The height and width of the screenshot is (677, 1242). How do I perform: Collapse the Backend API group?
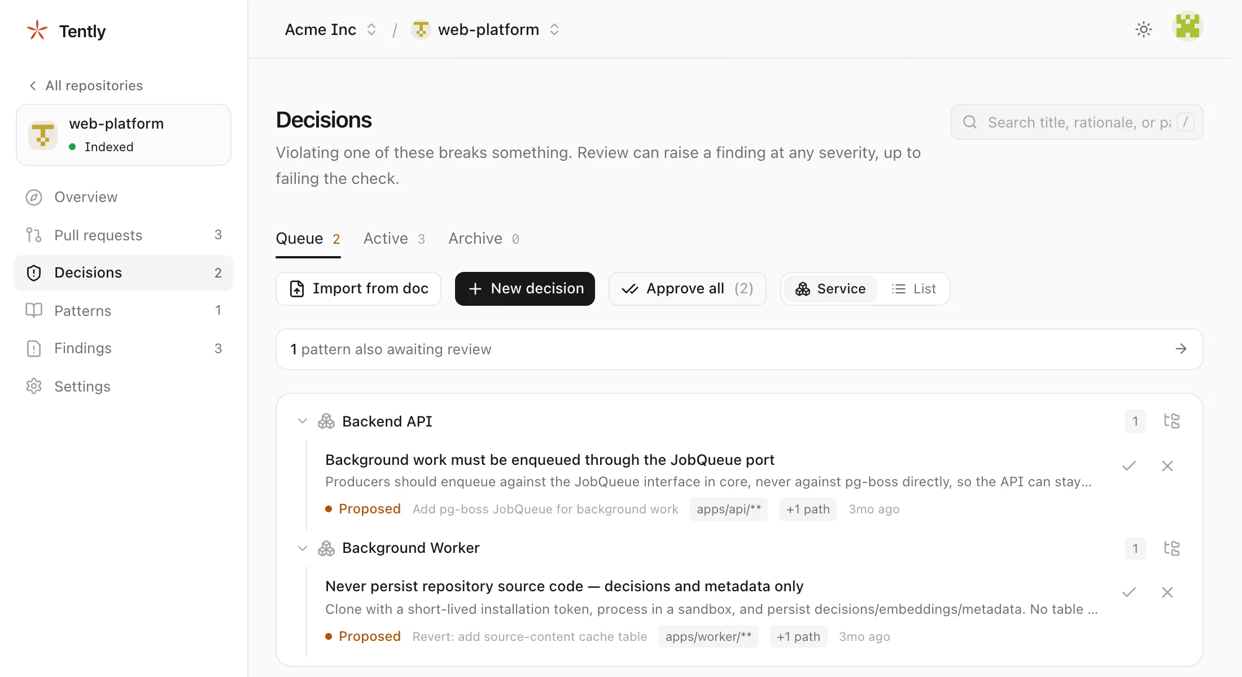(303, 421)
